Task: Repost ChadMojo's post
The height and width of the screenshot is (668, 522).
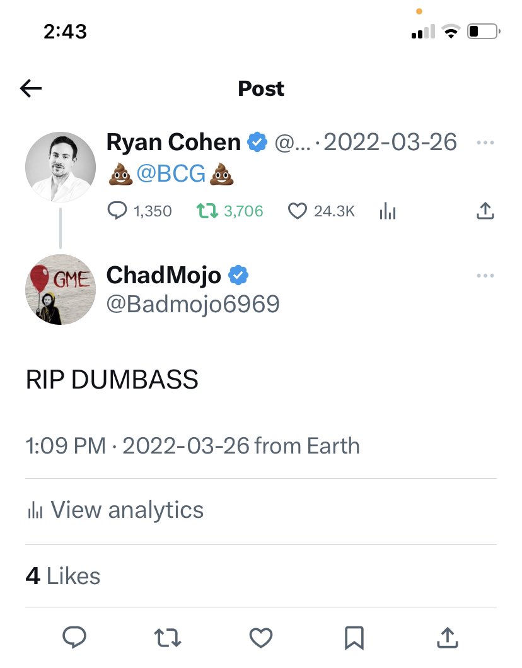Action: coord(168,638)
